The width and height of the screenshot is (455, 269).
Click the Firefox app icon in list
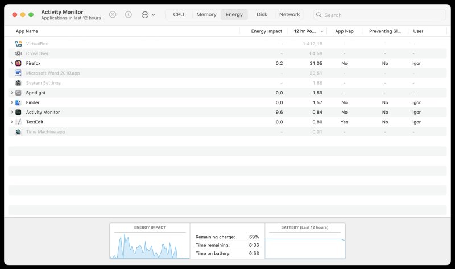[x=18, y=63]
